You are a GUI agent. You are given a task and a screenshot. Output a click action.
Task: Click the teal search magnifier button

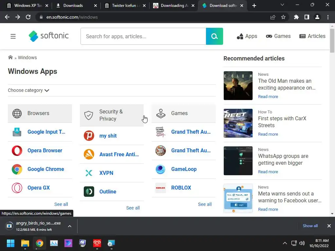click(x=215, y=36)
